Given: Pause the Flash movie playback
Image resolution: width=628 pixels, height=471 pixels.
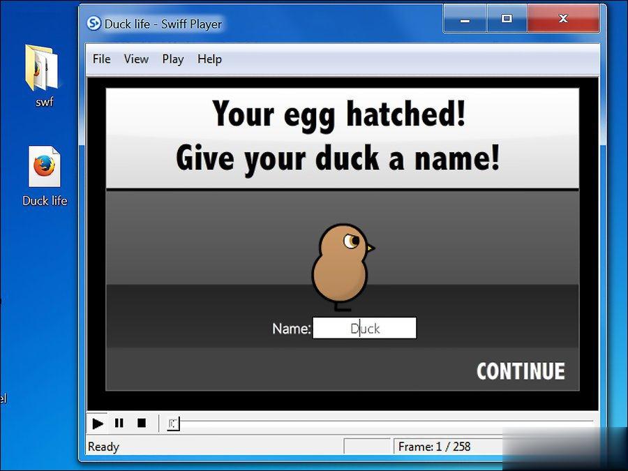Looking at the screenshot, I should coord(119,424).
